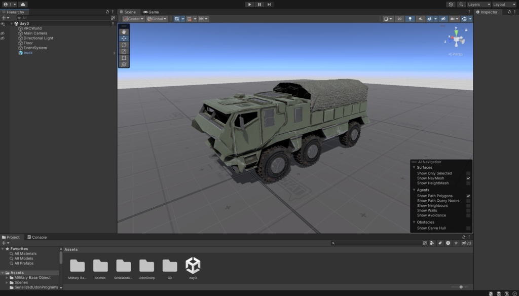Collapse the Surfaces section in AI Navigation
Image resolution: width=519 pixels, height=296 pixels.
click(414, 167)
